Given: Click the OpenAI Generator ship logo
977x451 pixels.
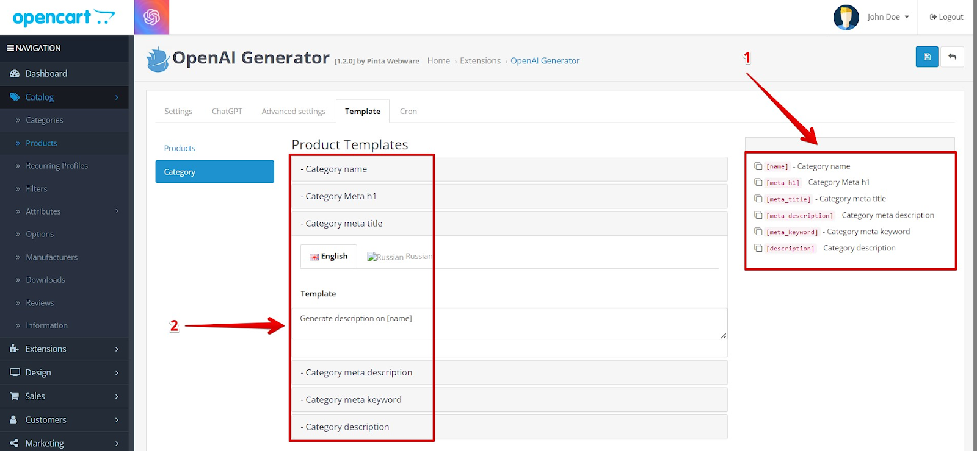Looking at the screenshot, I should click(158, 59).
